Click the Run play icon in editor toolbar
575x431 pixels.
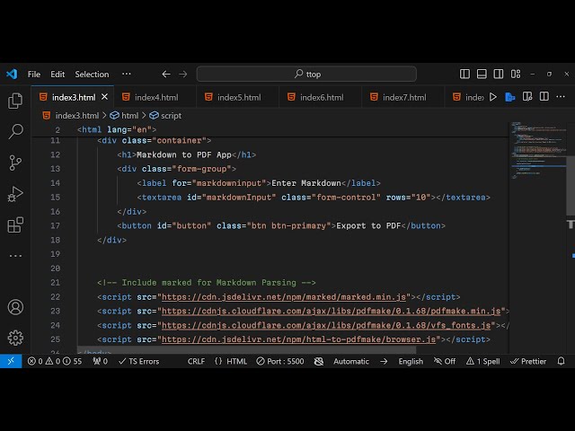click(492, 97)
